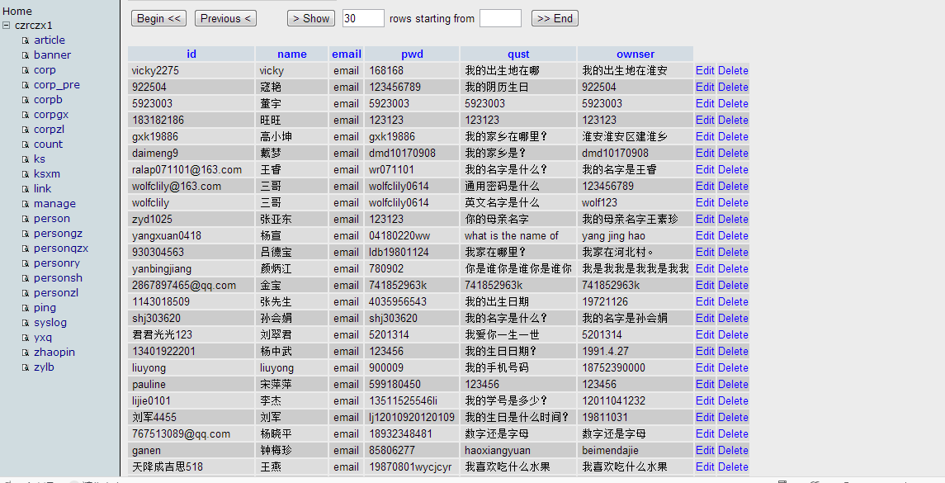Screen dimensions: 945x483
Task: Go to Home in the sidebar
Action: coord(17,11)
